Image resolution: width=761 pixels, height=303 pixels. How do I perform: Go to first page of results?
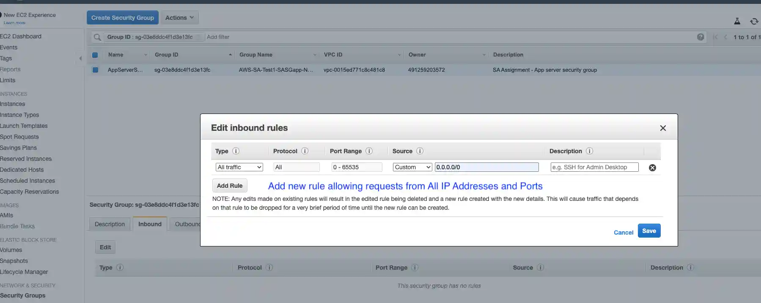pyautogui.click(x=715, y=37)
